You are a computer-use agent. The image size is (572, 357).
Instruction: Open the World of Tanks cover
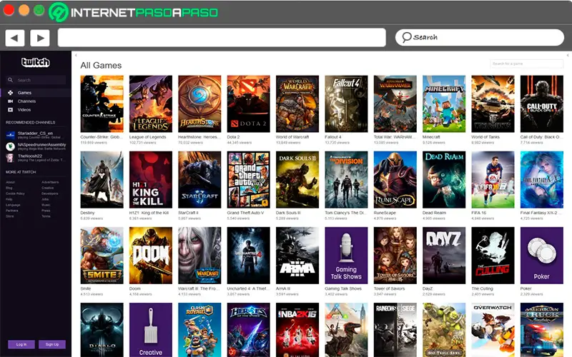click(x=493, y=104)
